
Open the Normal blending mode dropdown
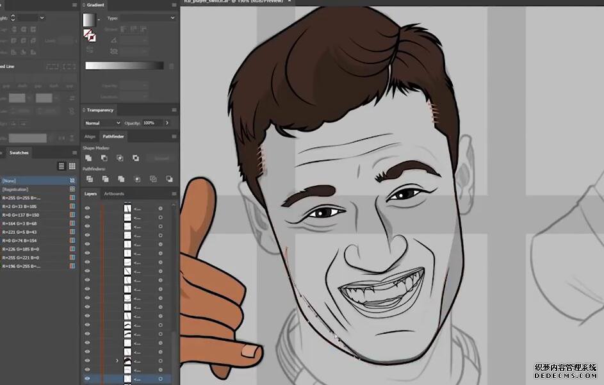(102, 123)
